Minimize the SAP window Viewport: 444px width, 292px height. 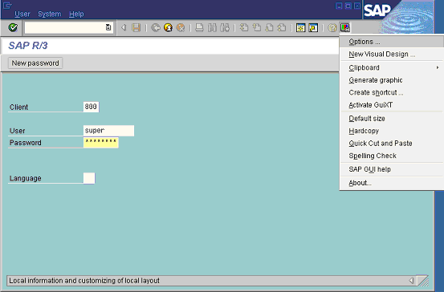pos(339,6)
